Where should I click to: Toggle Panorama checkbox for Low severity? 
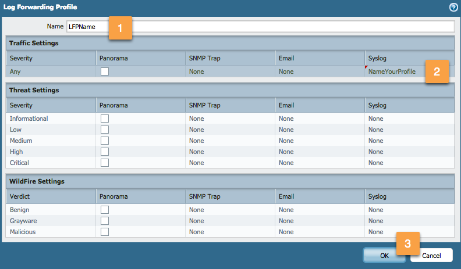click(x=105, y=130)
